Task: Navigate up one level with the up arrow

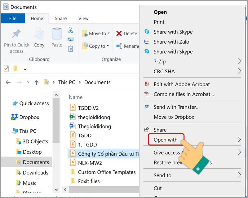Action: pyautogui.click(x=36, y=82)
